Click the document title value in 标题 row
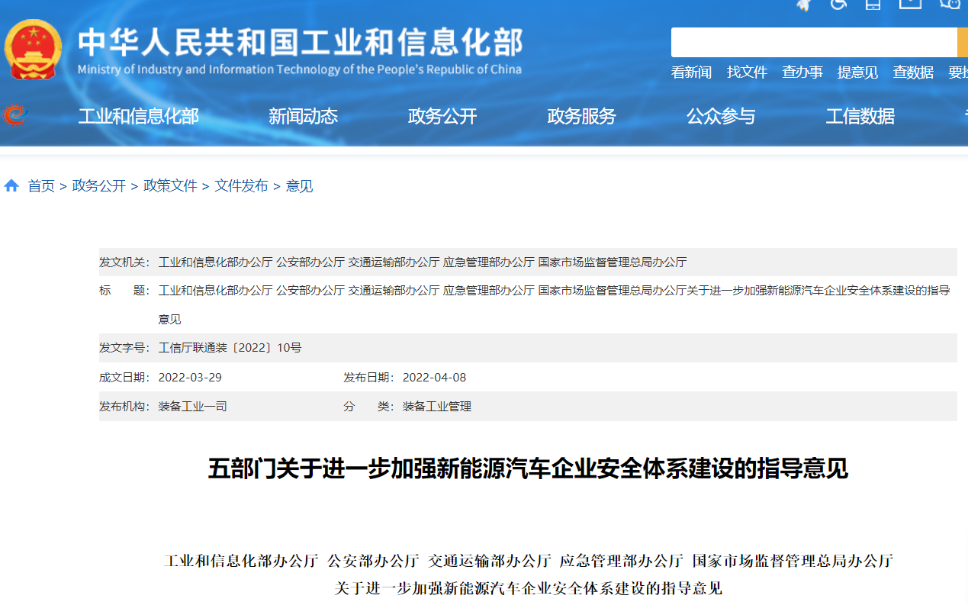The image size is (968, 605). point(554,304)
